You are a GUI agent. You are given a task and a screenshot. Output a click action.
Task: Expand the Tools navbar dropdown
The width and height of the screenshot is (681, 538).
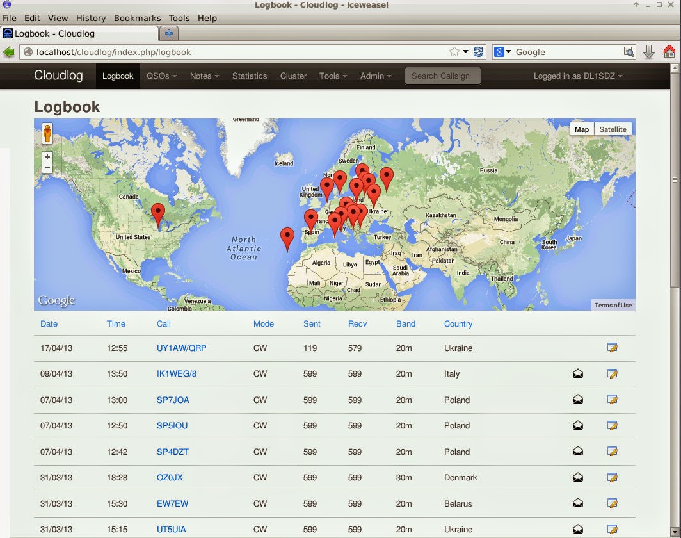click(x=333, y=76)
